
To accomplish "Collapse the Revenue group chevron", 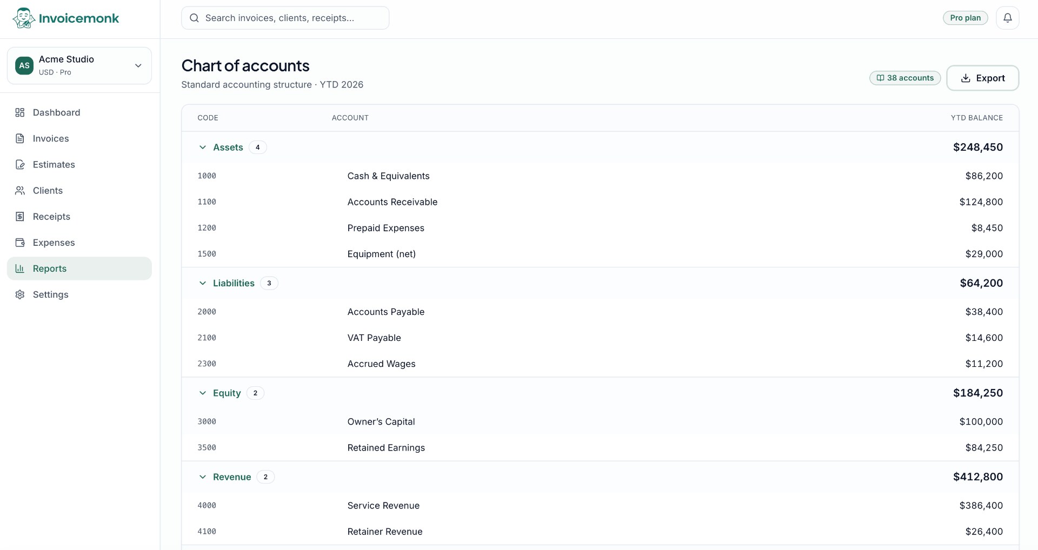I will click(203, 477).
